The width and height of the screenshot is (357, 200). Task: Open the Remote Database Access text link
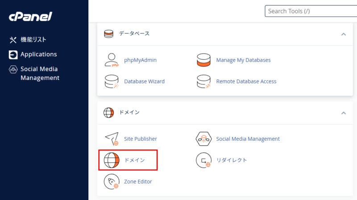(246, 82)
